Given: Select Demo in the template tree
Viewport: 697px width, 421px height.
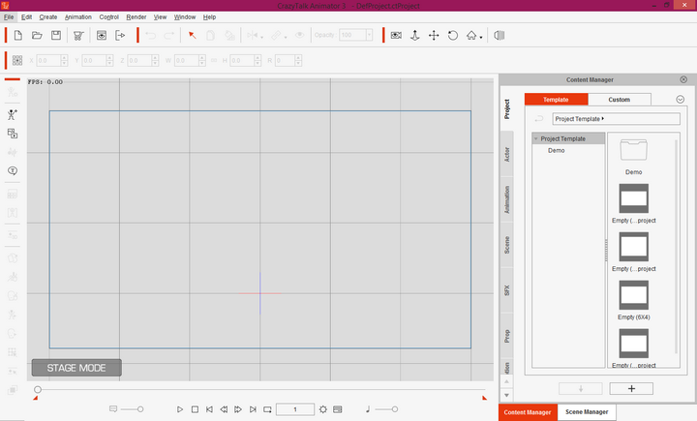Looking at the screenshot, I should pyautogui.click(x=556, y=150).
